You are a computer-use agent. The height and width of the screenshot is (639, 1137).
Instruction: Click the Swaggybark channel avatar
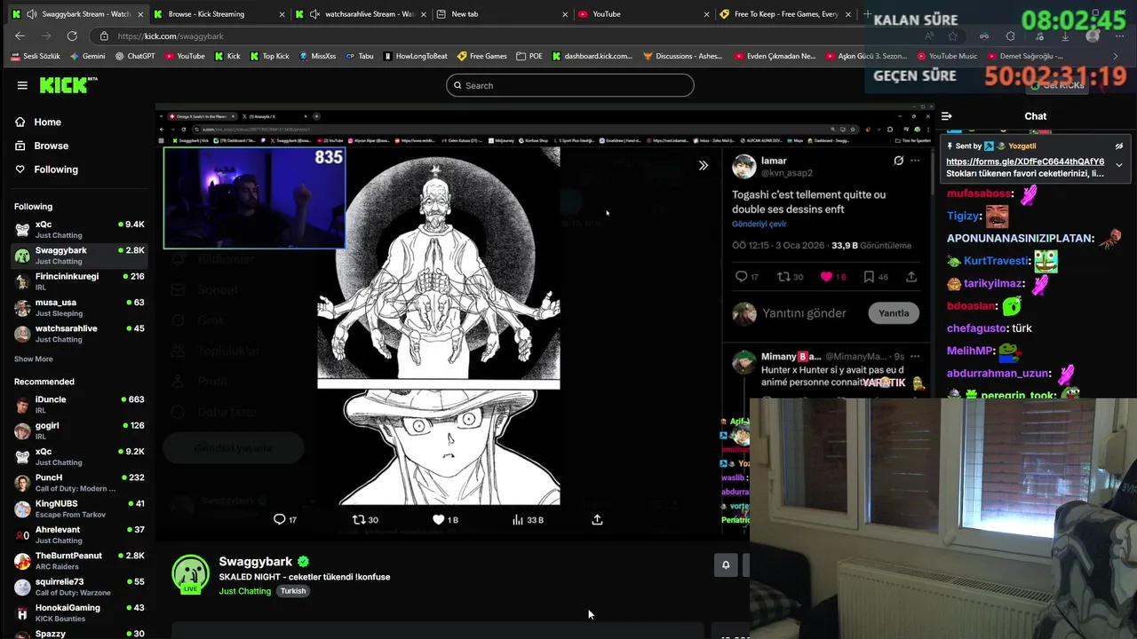(x=190, y=573)
